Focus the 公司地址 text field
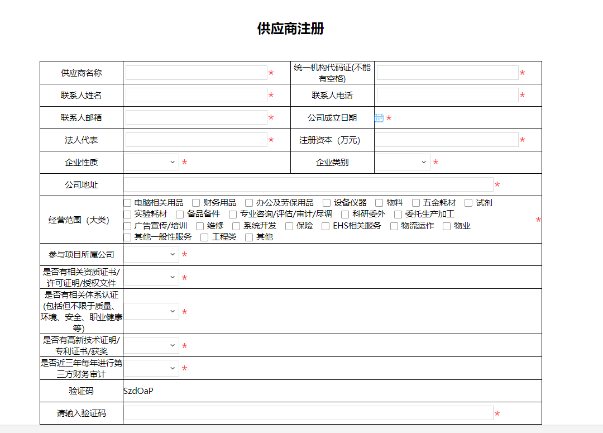The image size is (603, 433). point(308,184)
